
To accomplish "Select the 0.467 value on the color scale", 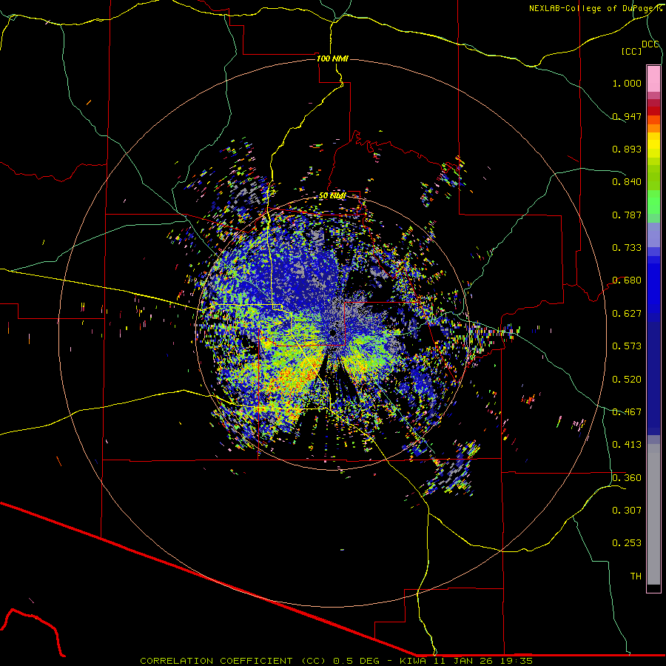I will 627,412.
